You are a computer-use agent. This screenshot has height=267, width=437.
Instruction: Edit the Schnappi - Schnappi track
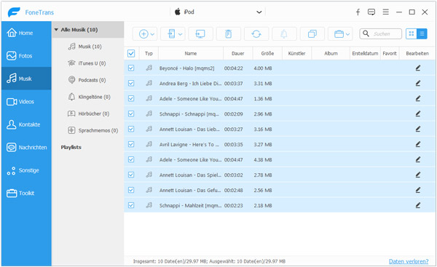pyautogui.click(x=418, y=113)
